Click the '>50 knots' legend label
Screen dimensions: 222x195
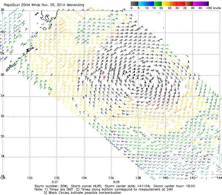coord(213,8)
